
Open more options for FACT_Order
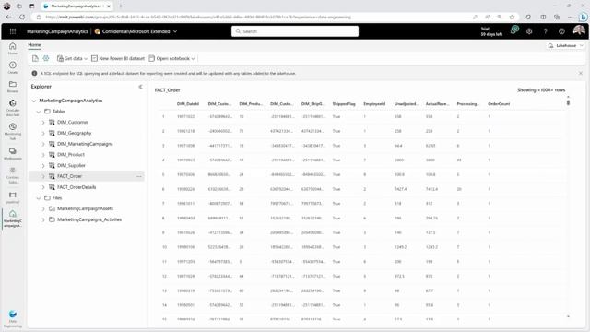pos(139,176)
